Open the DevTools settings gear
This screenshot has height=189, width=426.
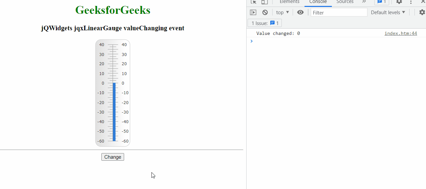pos(399,2)
